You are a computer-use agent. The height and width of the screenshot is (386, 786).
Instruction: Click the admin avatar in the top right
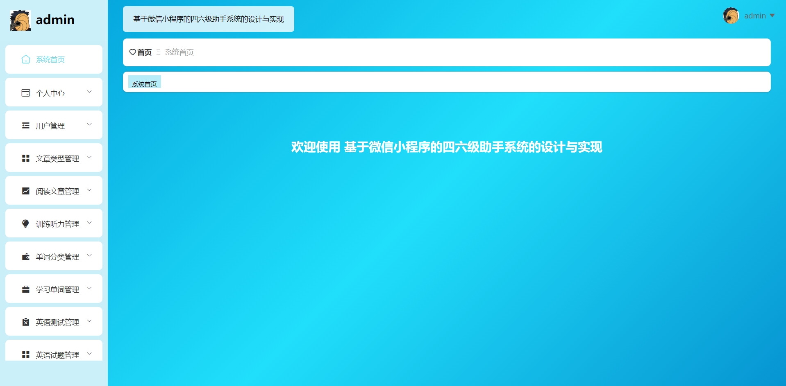click(x=731, y=16)
